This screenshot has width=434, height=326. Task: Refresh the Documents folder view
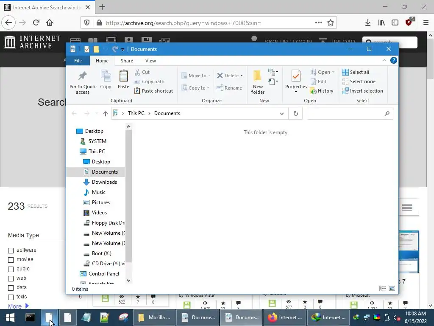(x=295, y=113)
